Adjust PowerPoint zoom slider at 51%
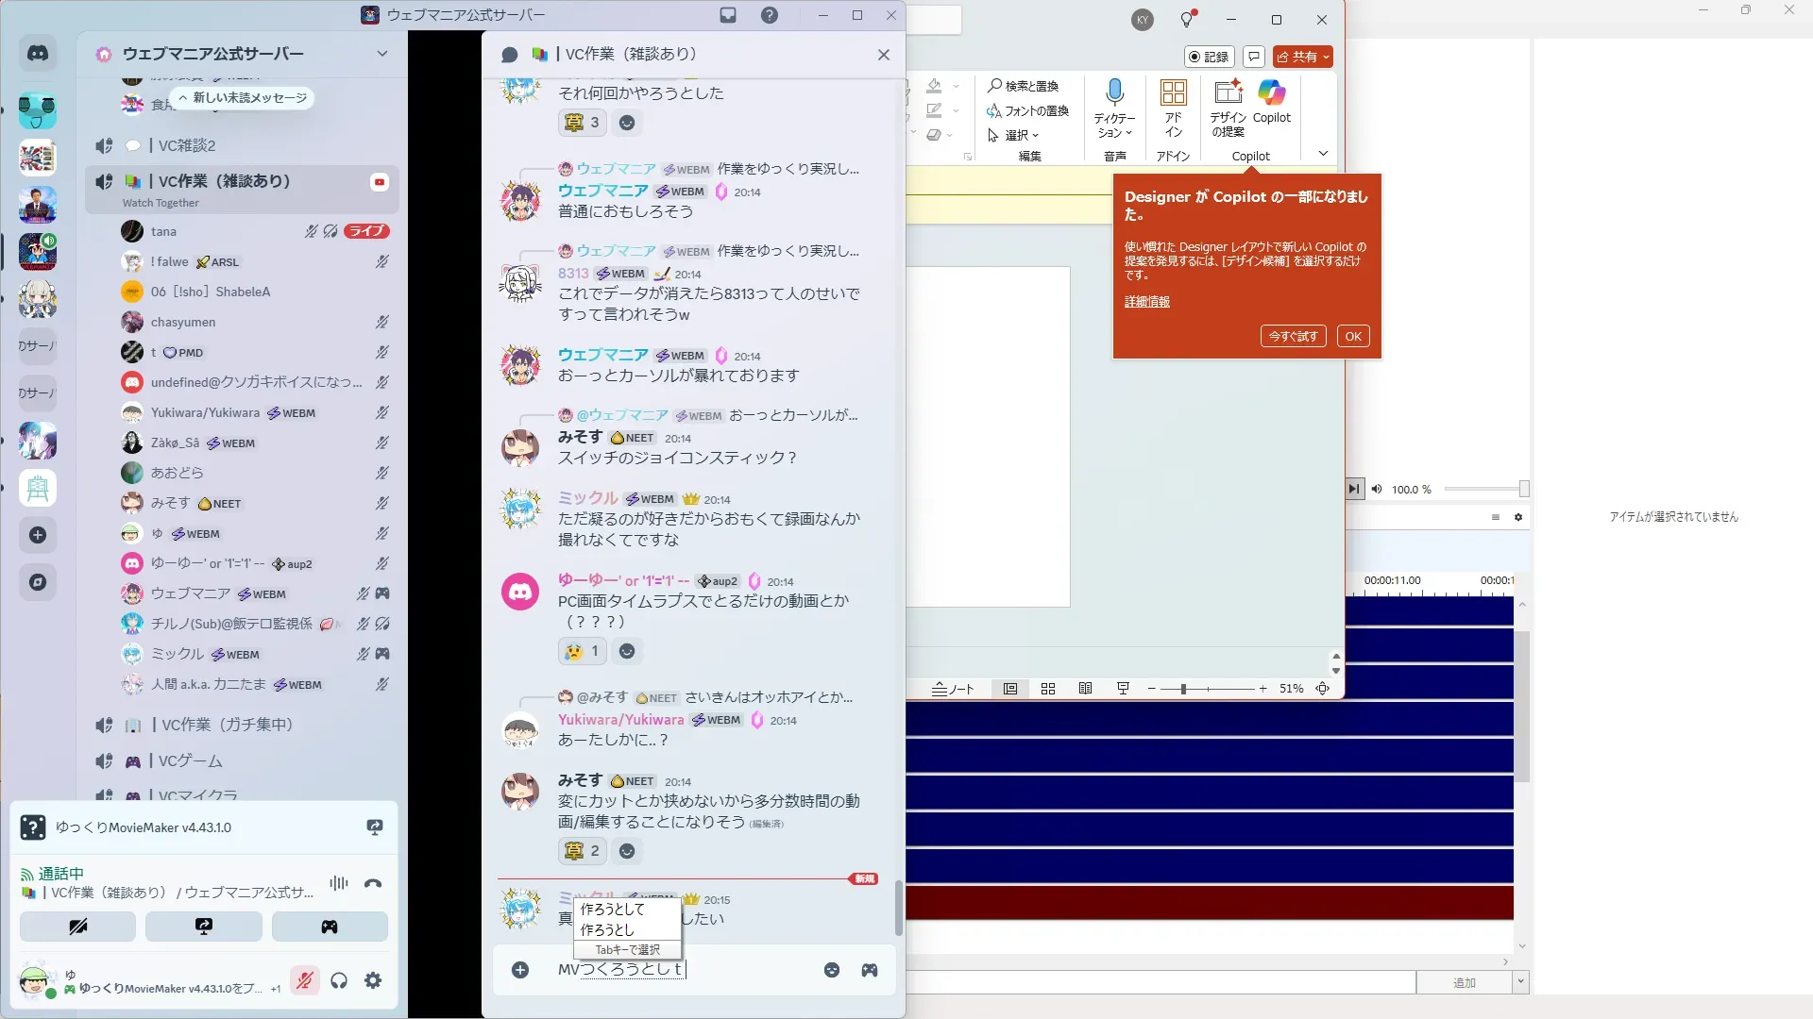 tap(1182, 689)
